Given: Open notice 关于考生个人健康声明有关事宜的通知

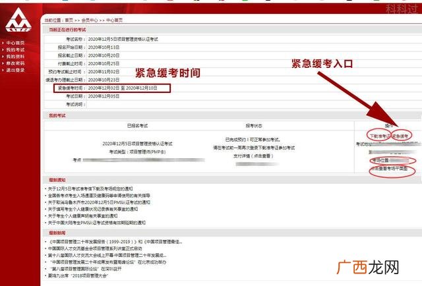Looking at the screenshot, I should tap(82, 215).
